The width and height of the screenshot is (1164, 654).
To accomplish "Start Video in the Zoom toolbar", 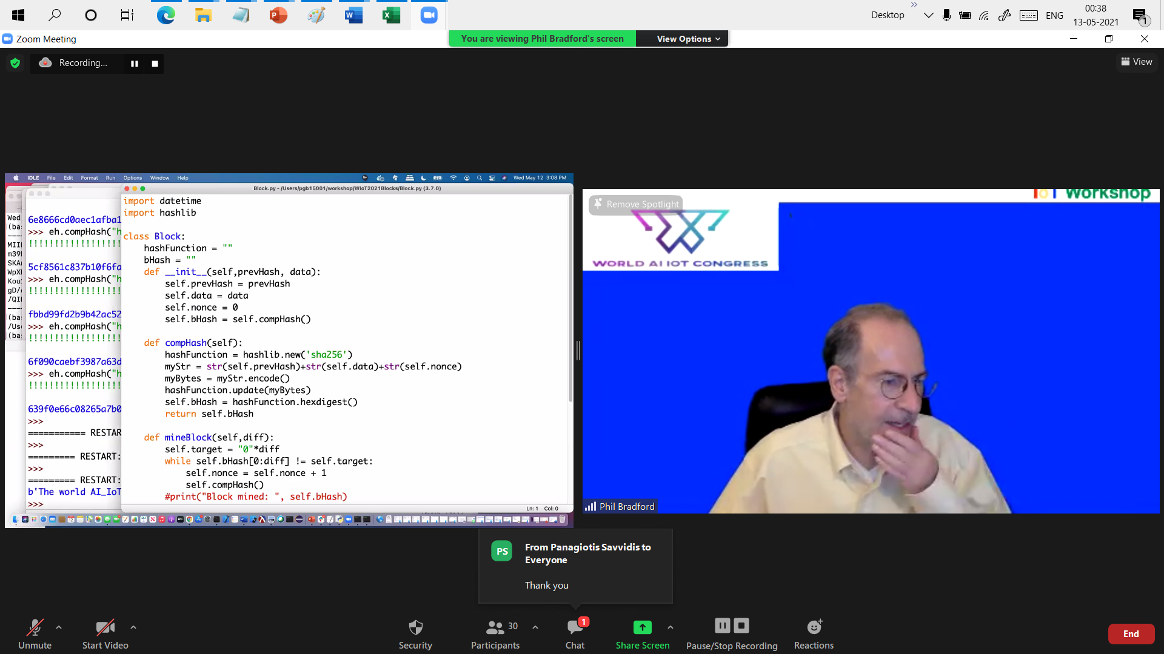I will [105, 633].
